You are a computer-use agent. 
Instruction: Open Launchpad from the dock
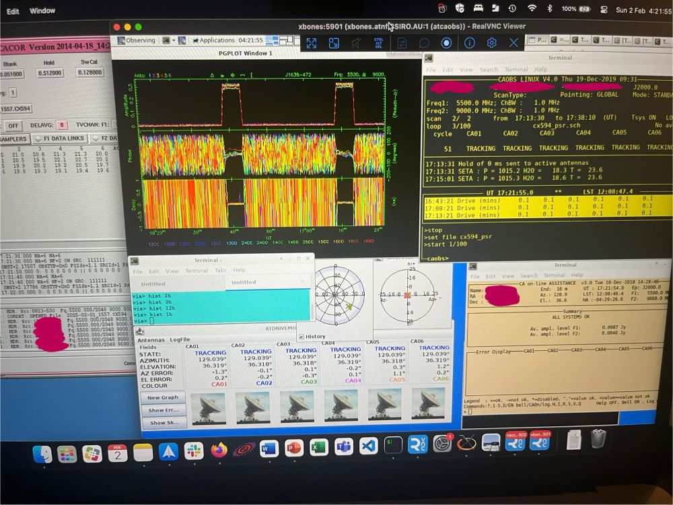pos(67,453)
